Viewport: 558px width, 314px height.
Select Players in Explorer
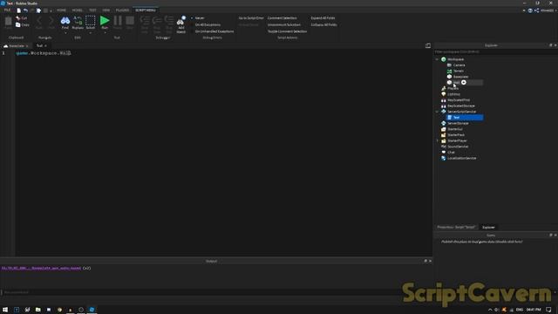coord(453,88)
